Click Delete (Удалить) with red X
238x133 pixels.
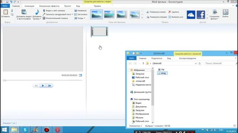click(x=174, y=12)
